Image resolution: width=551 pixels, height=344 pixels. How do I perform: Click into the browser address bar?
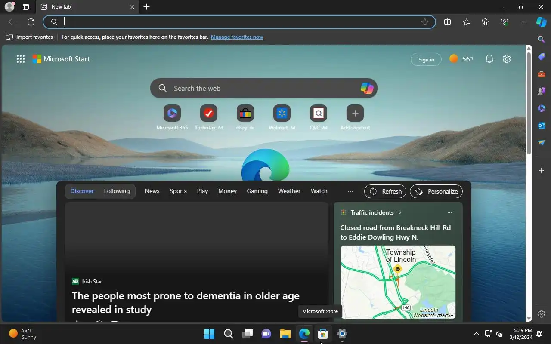239,22
